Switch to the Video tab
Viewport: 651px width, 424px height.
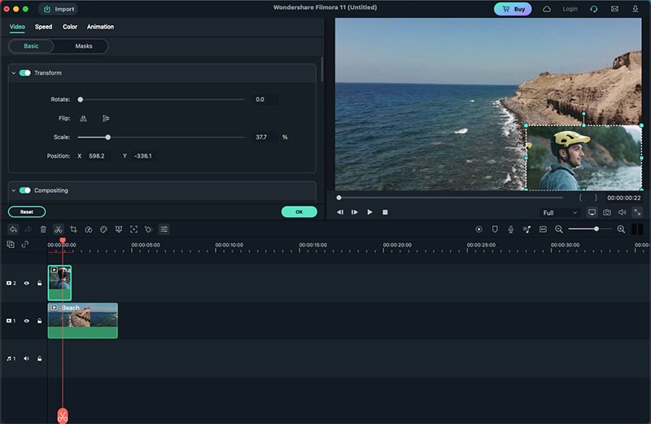[17, 27]
